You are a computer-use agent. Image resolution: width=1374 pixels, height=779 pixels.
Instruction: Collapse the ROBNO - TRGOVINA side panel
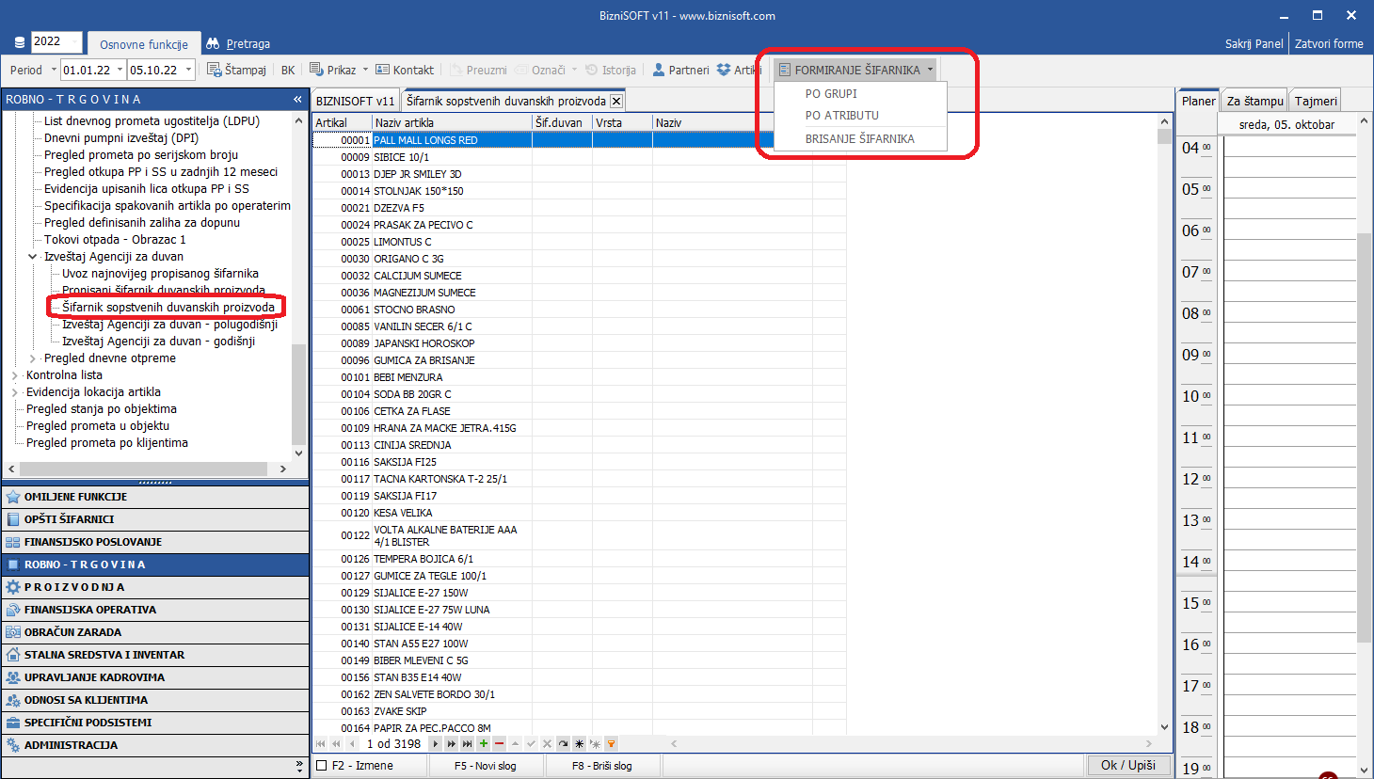(x=297, y=99)
